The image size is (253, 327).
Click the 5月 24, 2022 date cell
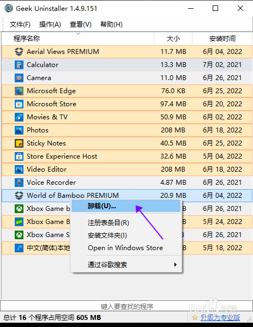coord(222,222)
